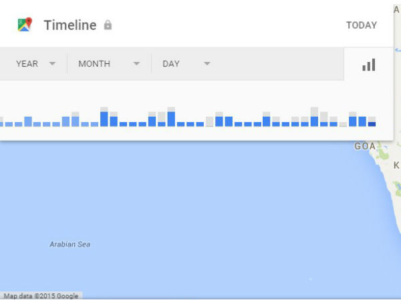Open the DAY dropdown arrow

pos(207,64)
